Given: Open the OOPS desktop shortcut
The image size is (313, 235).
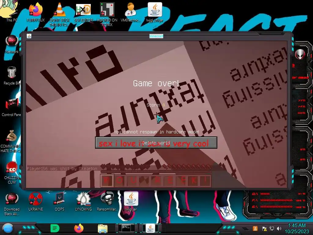Looking at the screenshot, I should 60,201.
